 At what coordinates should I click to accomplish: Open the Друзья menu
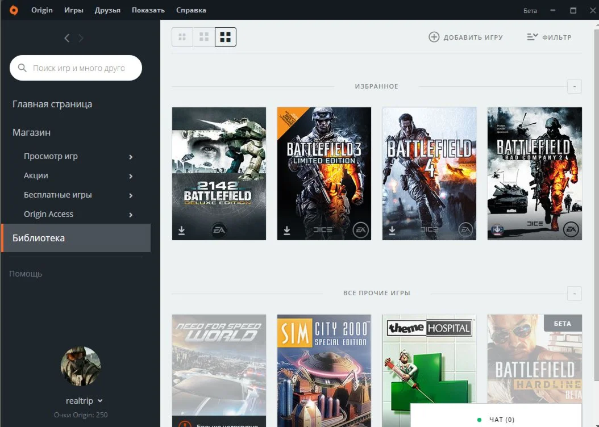tap(107, 10)
